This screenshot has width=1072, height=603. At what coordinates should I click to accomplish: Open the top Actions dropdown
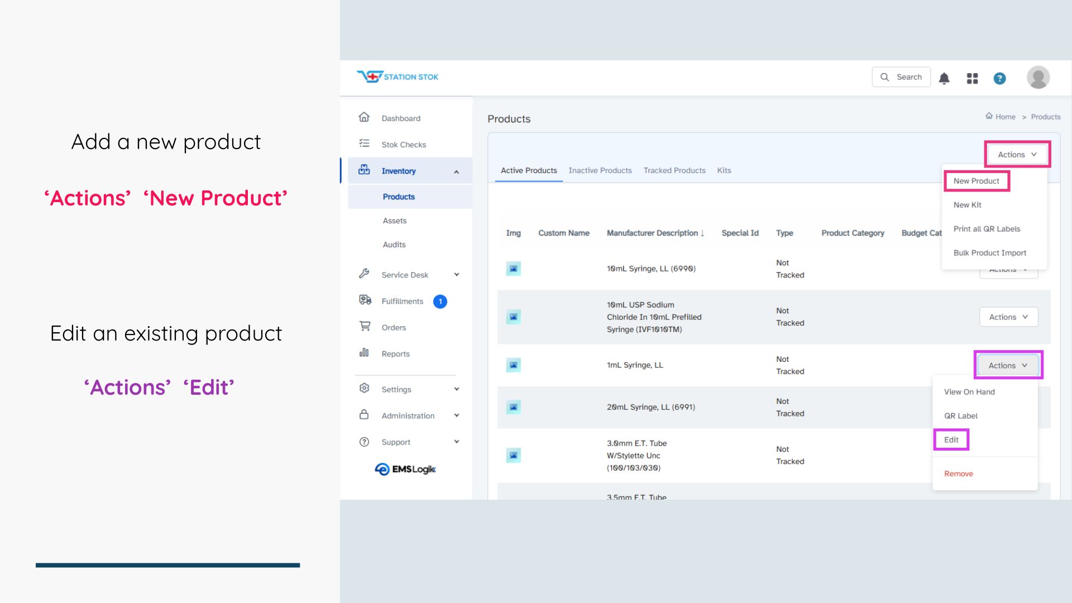pos(1017,155)
